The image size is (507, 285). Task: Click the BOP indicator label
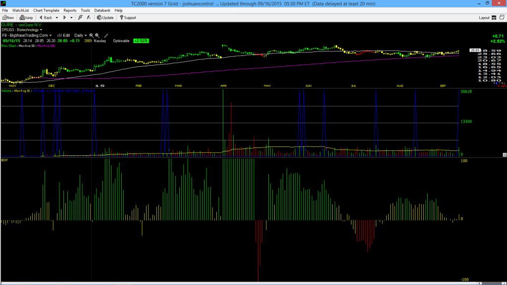click(x=4, y=160)
